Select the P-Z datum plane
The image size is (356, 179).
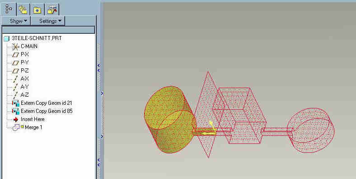pyautogui.click(x=24, y=71)
